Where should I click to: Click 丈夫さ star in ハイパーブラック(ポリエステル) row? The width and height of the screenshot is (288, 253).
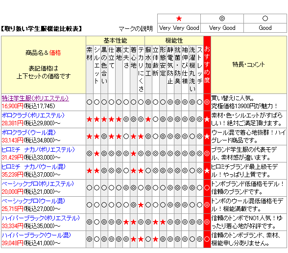pyautogui.click(x=126, y=222)
